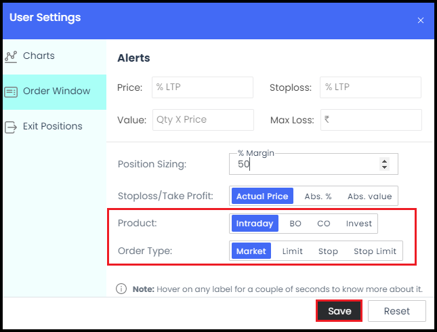This screenshot has width=437, height=332.
Task: Decrease % Margin with down arrow
Action: click(384, 167)
